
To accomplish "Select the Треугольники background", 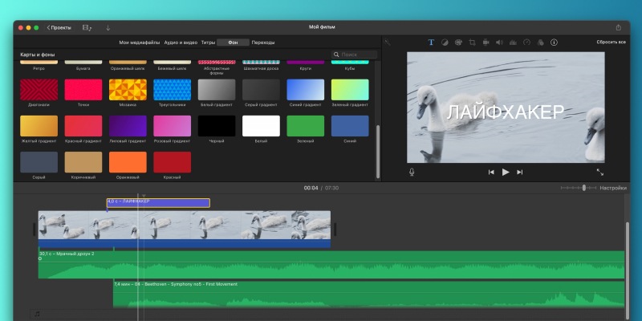I will pos(173,90).
